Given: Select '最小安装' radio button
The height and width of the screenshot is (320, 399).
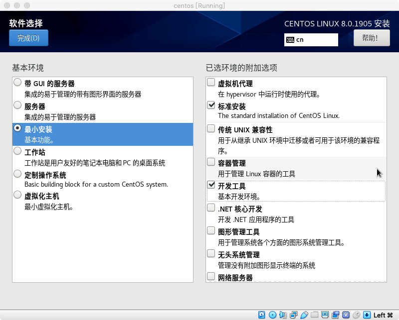Looking at the screenshot, I should tap(17, 128).
